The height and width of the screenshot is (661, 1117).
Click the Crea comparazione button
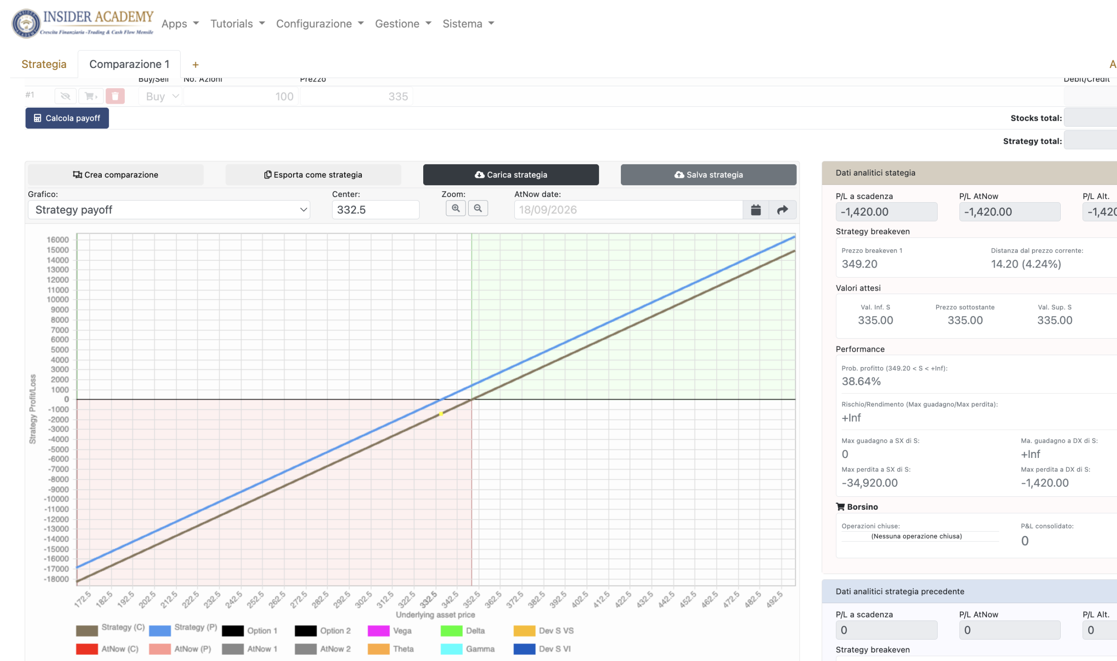coord(116,175)
